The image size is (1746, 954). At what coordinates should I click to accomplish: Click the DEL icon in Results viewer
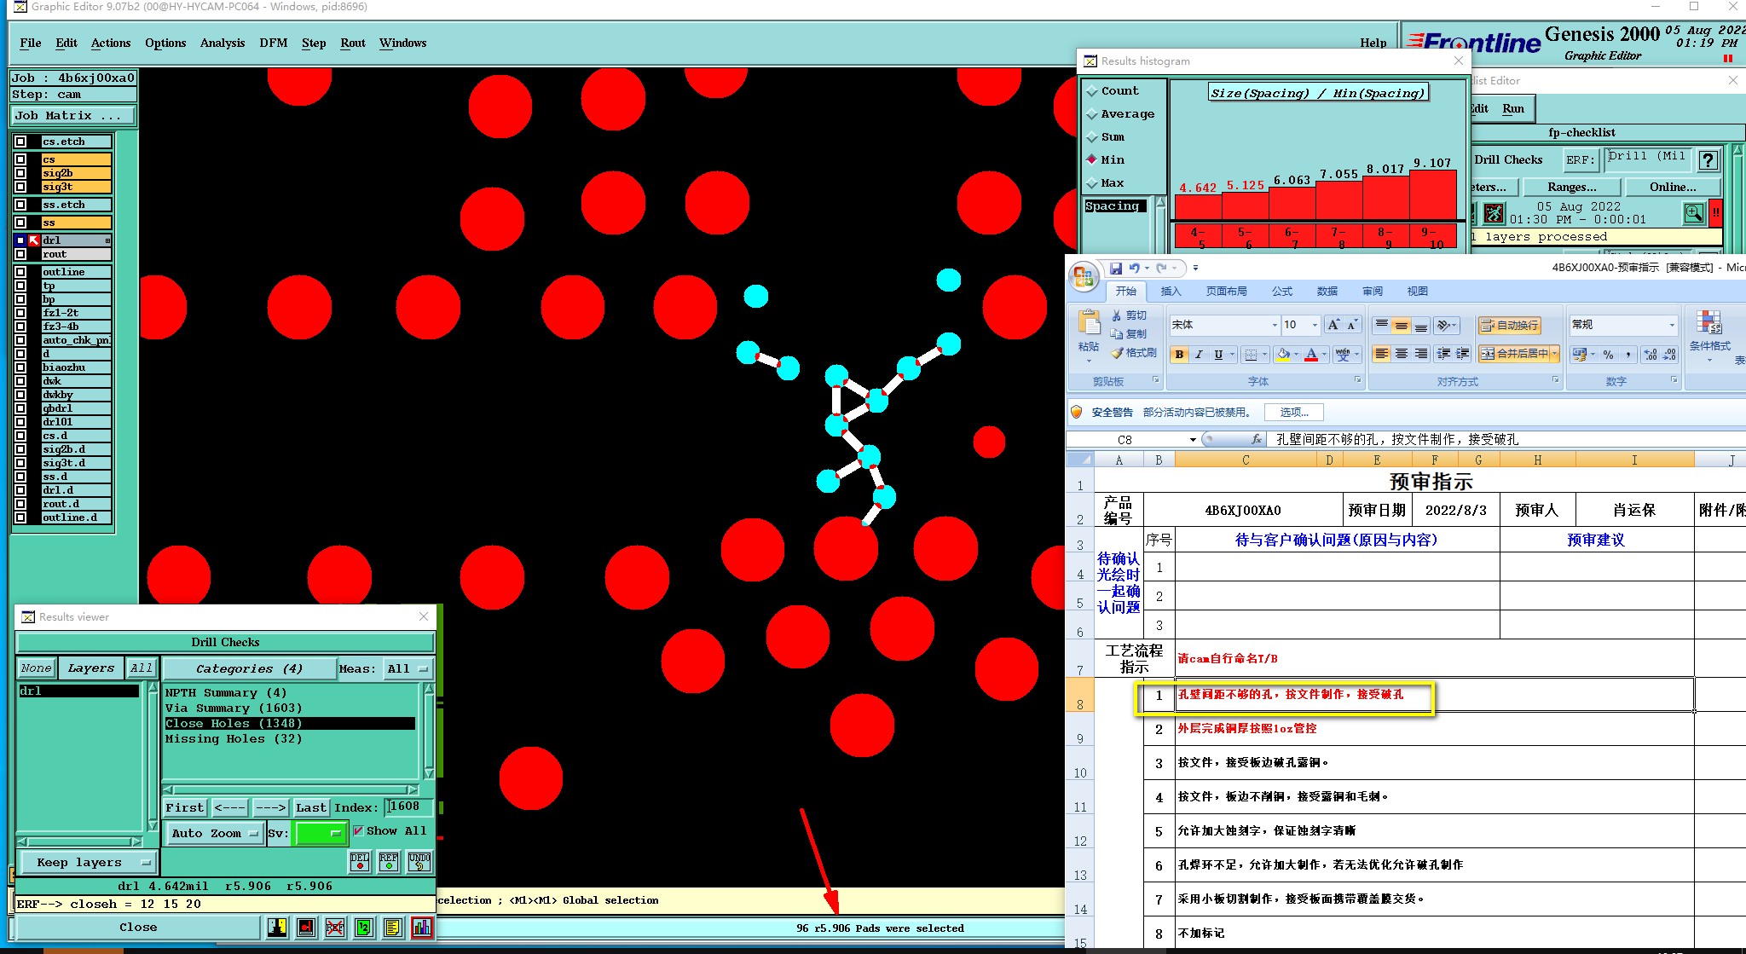pos(360,862)
